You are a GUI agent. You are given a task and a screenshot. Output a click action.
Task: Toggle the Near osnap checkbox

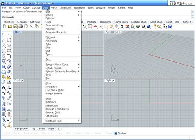tap(13, 133)
